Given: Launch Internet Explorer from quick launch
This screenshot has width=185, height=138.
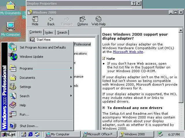Looking at the screenshot, I should (x=30, y=134).
